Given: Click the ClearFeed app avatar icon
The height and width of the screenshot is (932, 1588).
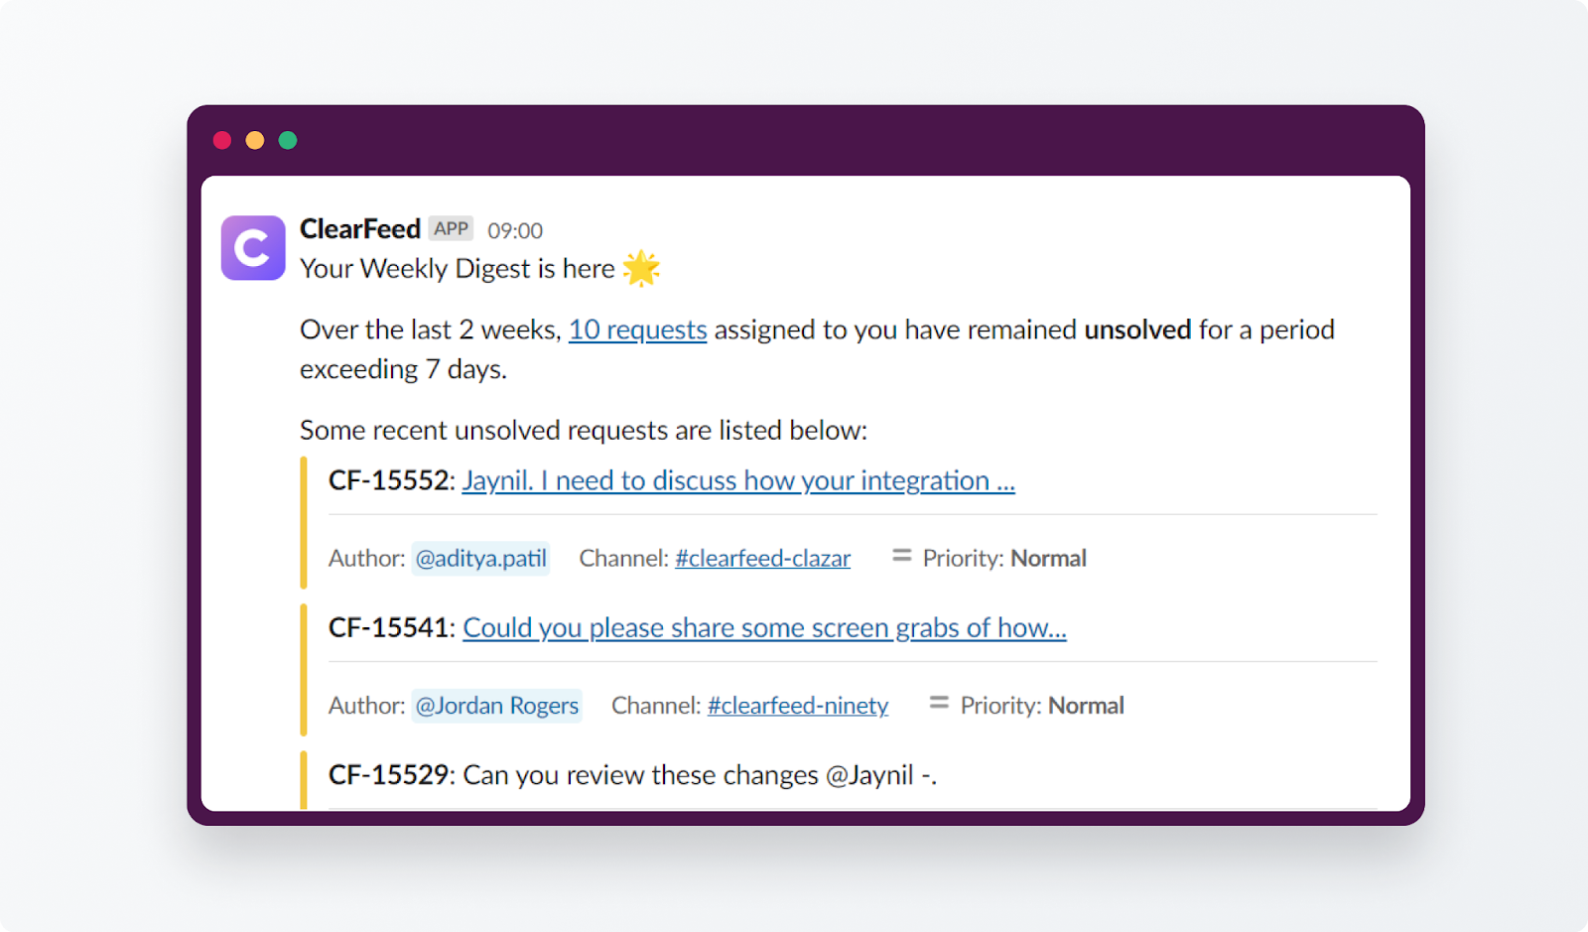Looking at the screenshot, I should coord(252,247).
